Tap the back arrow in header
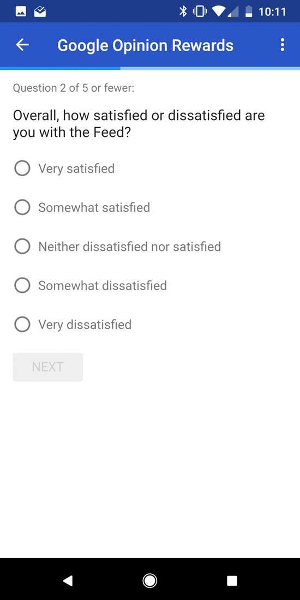Image resolution: width=300 pixels, height=600 pixels. click(22, 45)
